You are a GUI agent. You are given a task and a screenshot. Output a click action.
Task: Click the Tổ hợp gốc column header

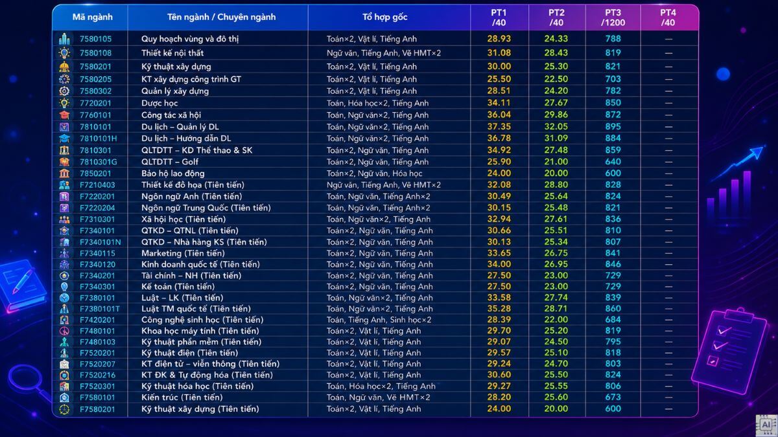385,17
